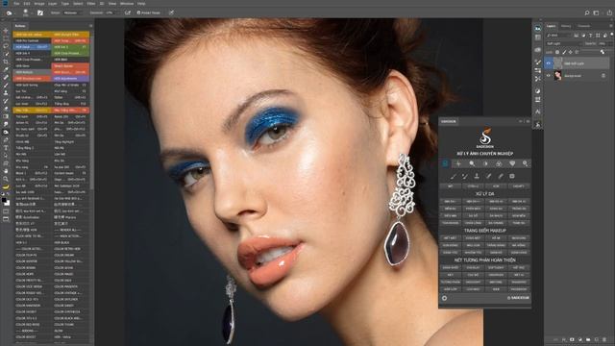Toggle the Protect Tones checkbox

(138, 12)
